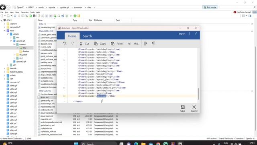Click the new document icon in OpenIV toolbar
This screenshot has width=257, height=145.
click(2, 16)
